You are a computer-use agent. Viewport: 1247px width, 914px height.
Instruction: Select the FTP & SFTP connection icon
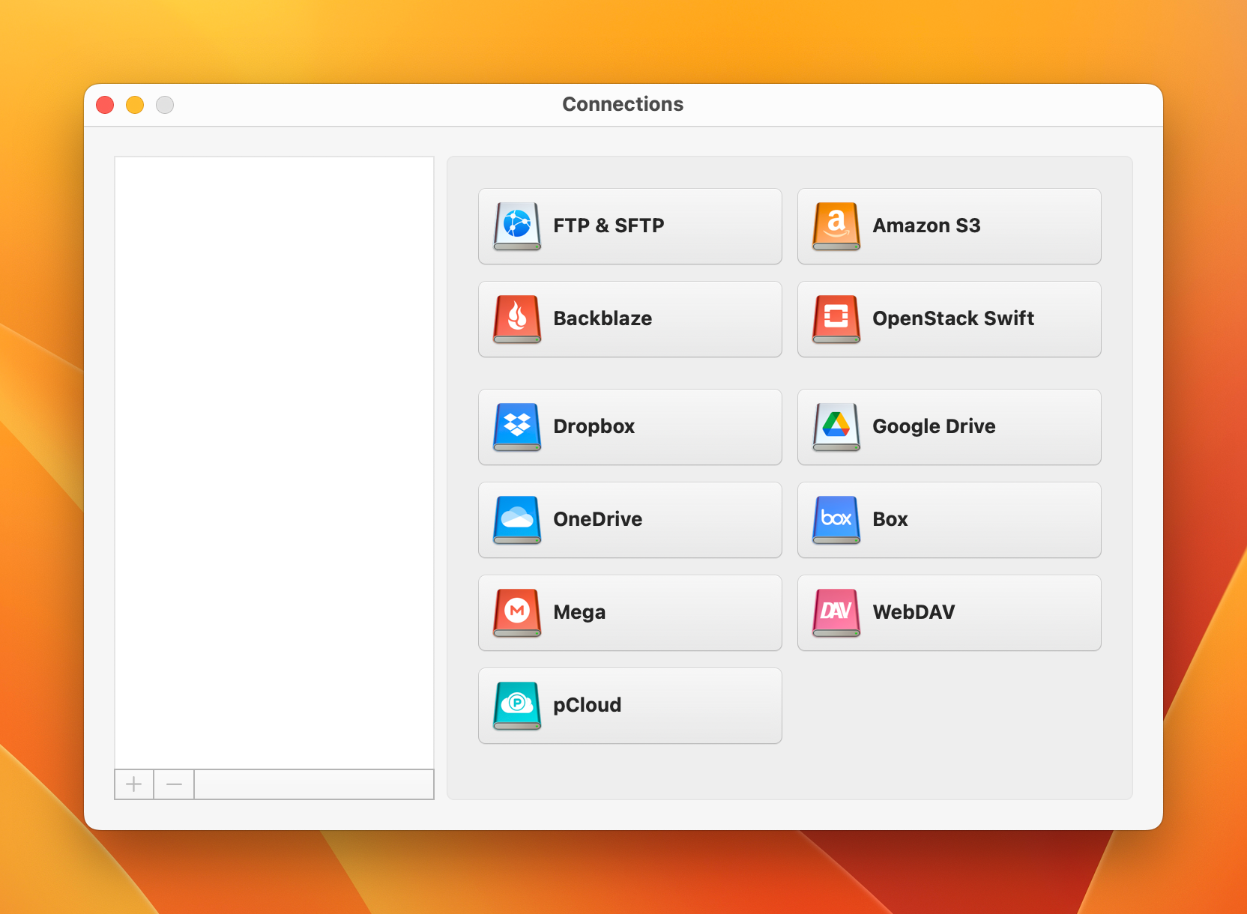click(516, 226)
